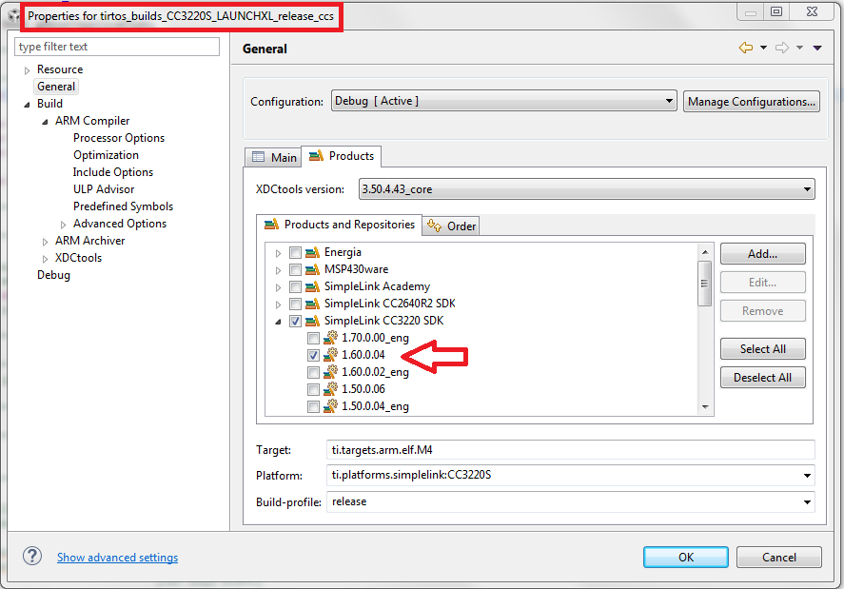Click the SimpleLink CC3220 SDK icon
The width and height of the screenshot is (844, 589).
pyautogui.click(x=312, y=321)
